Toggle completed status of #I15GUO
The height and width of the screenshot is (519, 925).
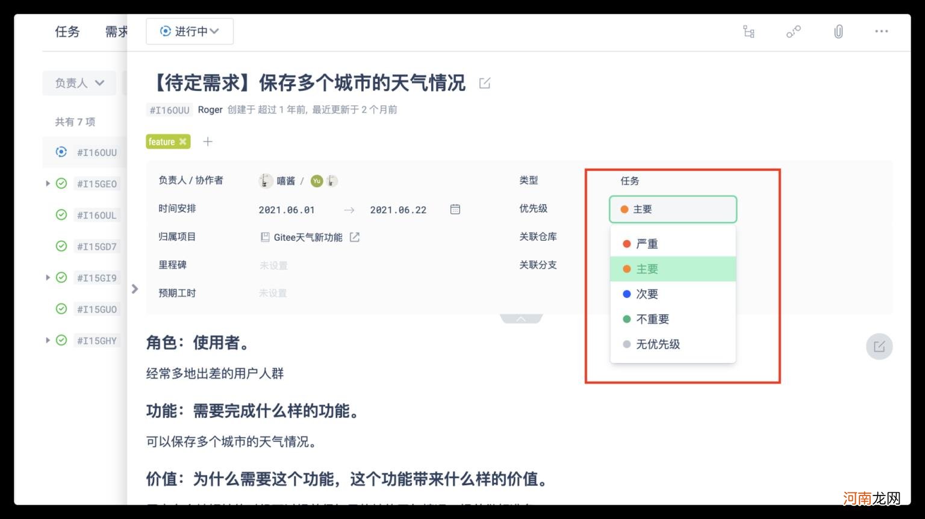pos(61,308)
